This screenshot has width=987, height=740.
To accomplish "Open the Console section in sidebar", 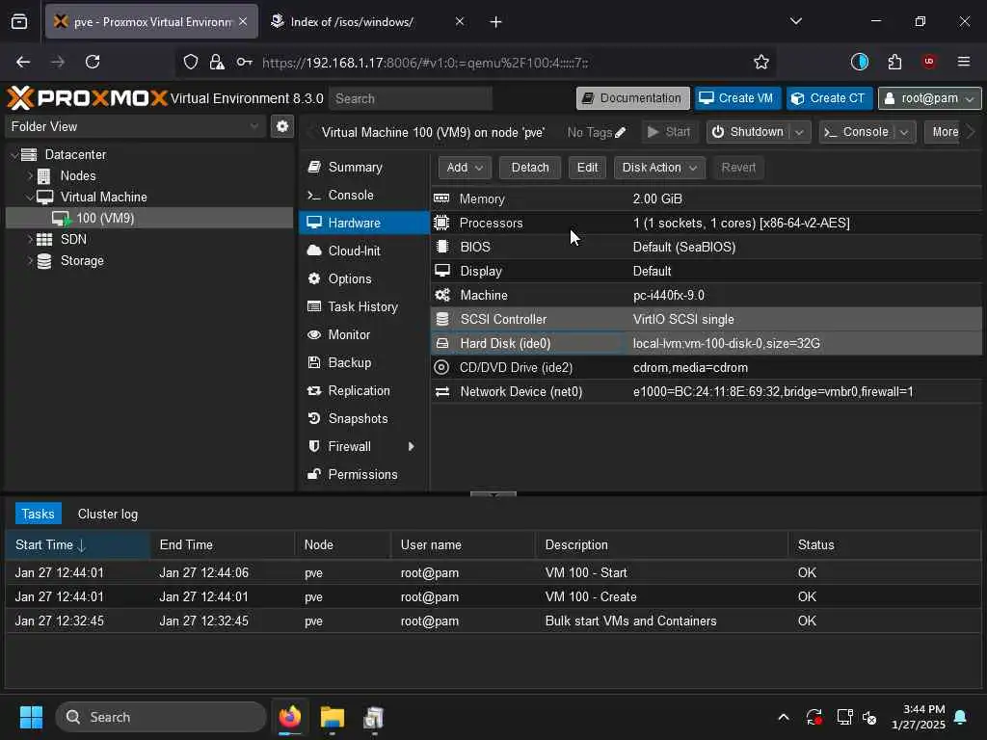I will 363,195.
